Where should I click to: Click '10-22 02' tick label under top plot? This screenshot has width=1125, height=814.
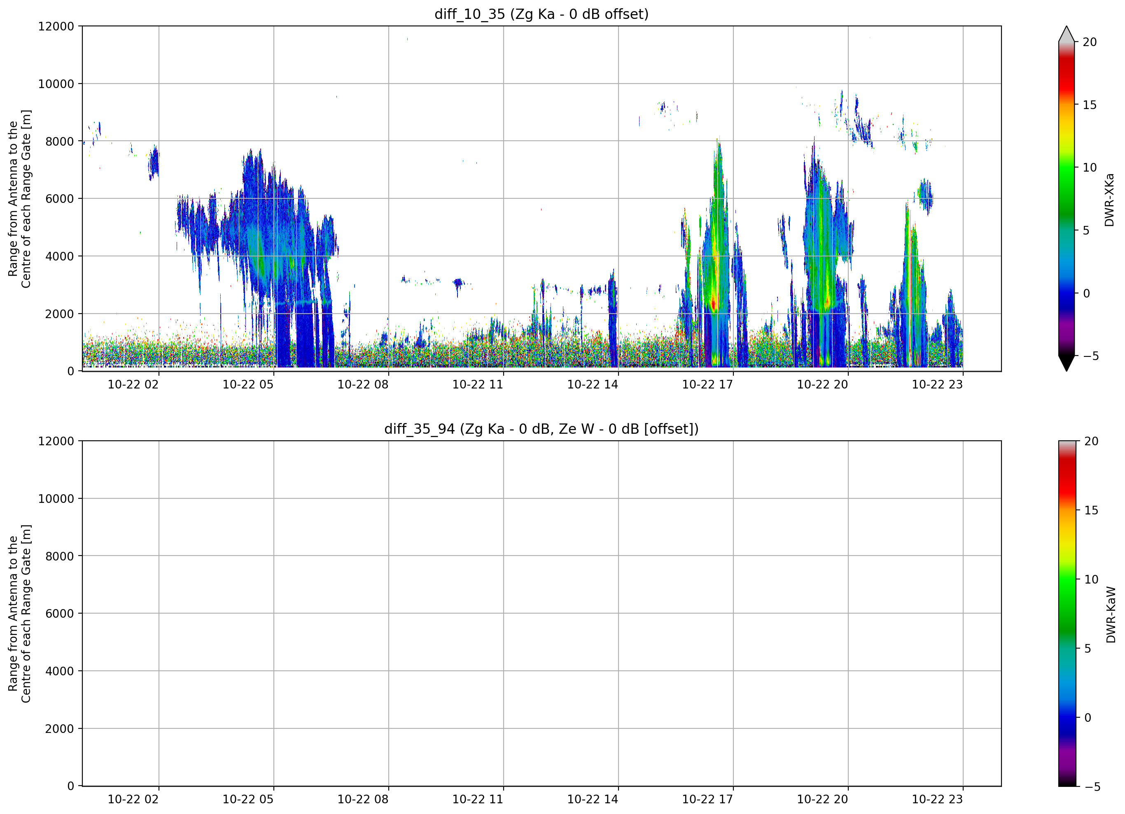coord(133,385)
